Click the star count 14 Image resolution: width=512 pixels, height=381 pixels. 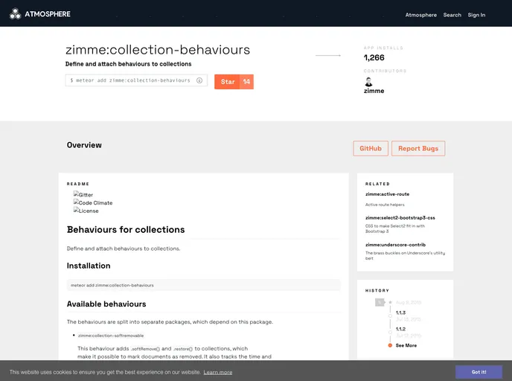click(x=246, y=82)
